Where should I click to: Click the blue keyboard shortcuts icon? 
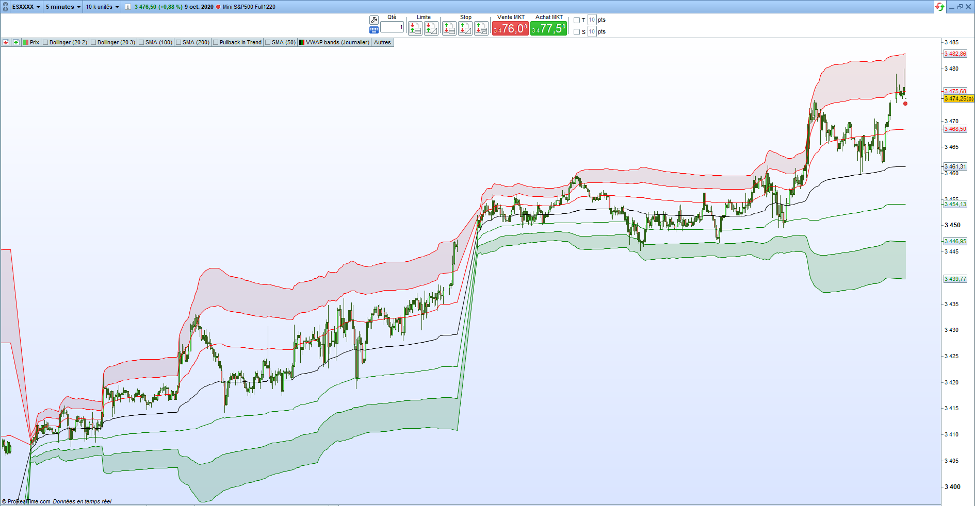tap(374, 30)
